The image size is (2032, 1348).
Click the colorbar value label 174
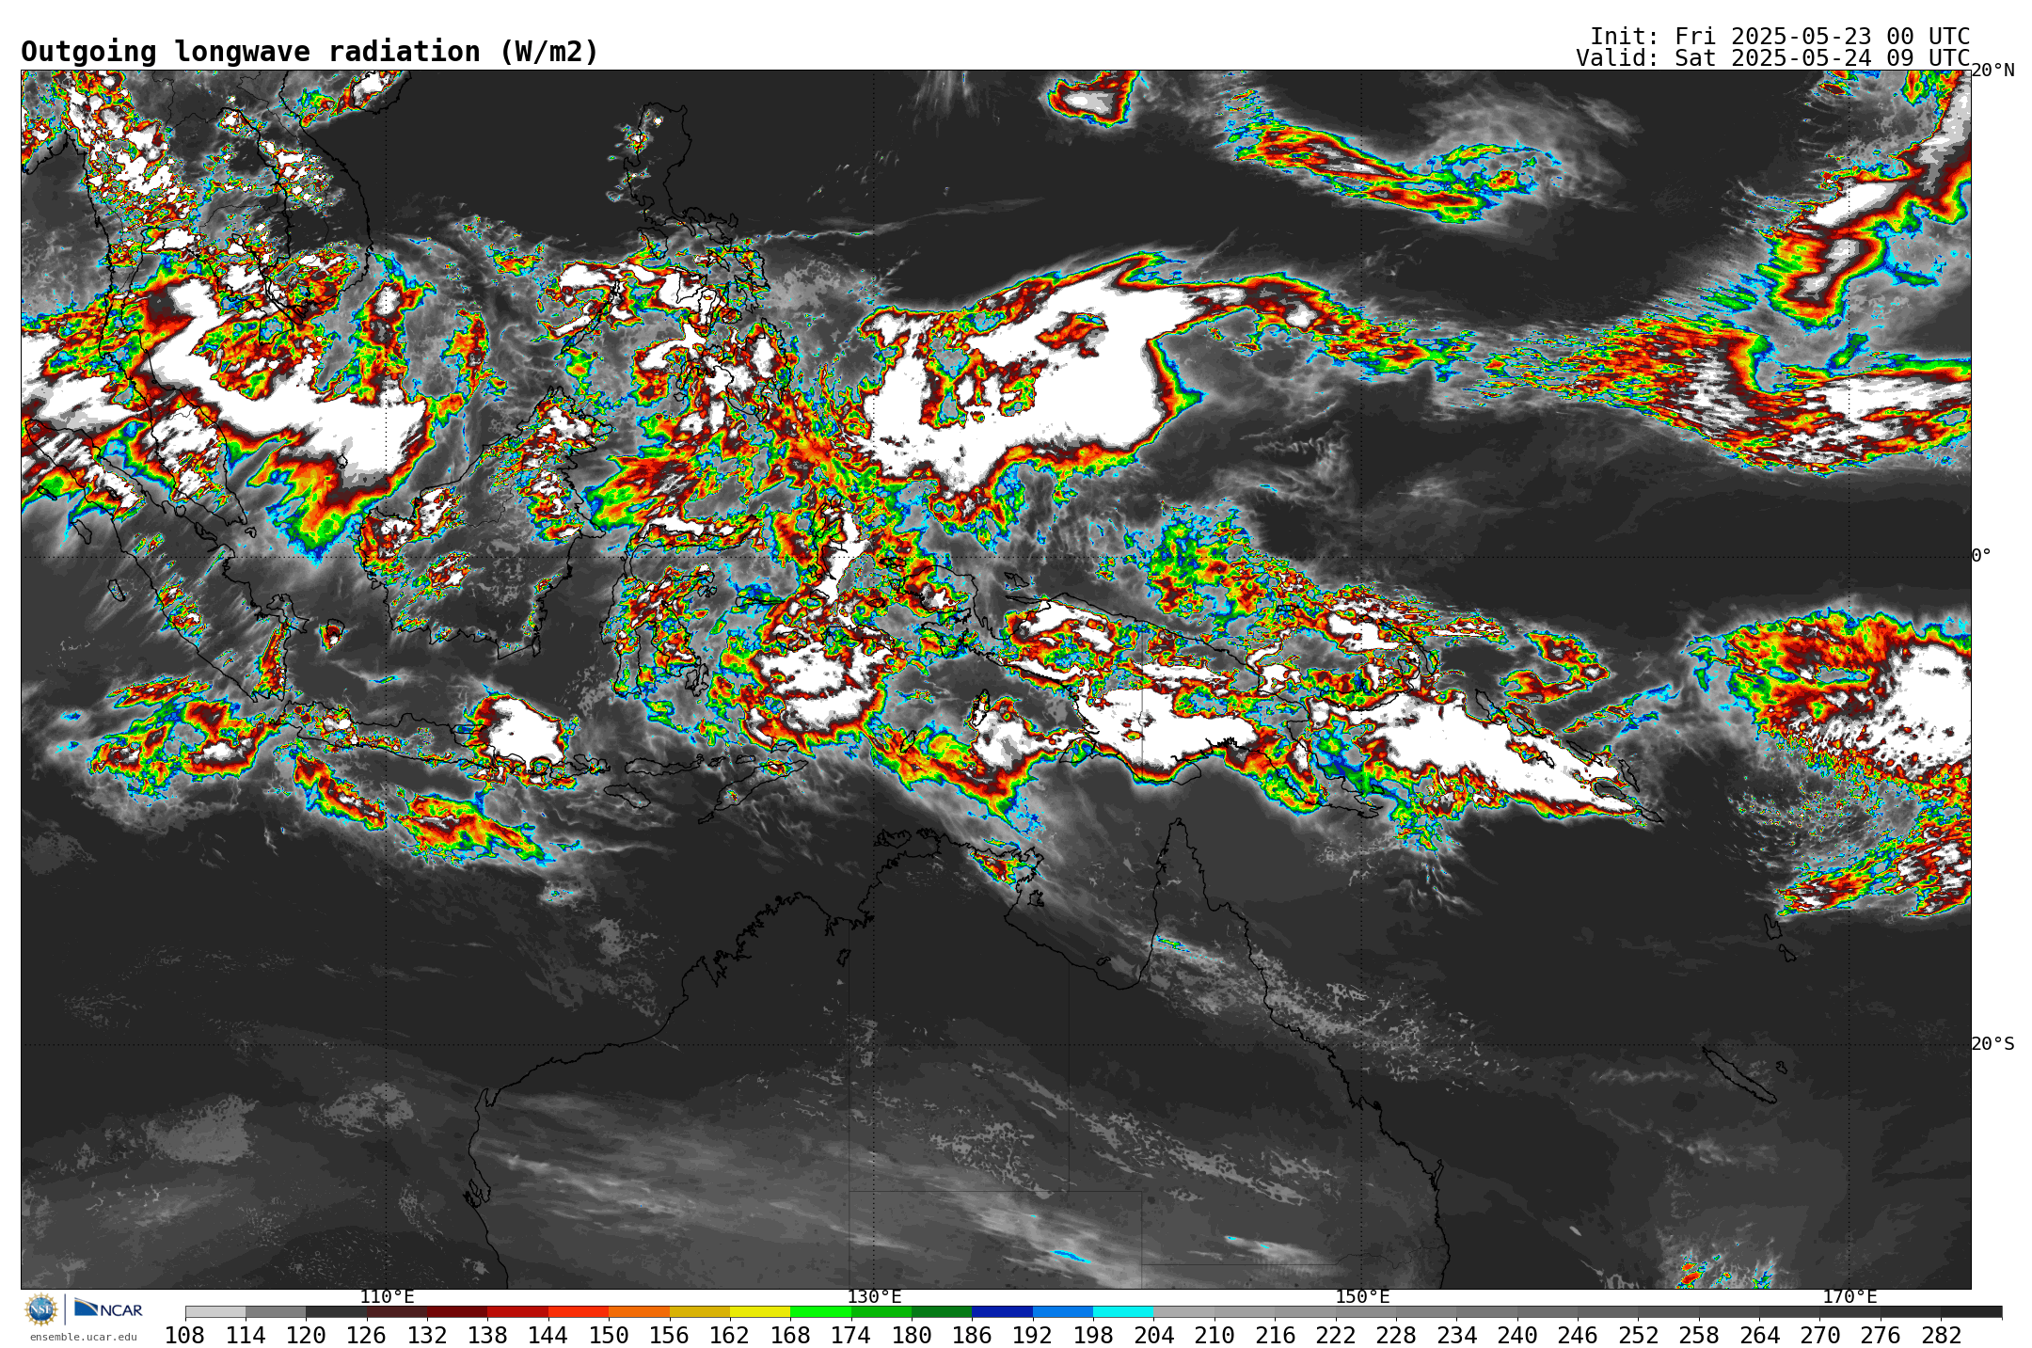(x=850, y=1335)
